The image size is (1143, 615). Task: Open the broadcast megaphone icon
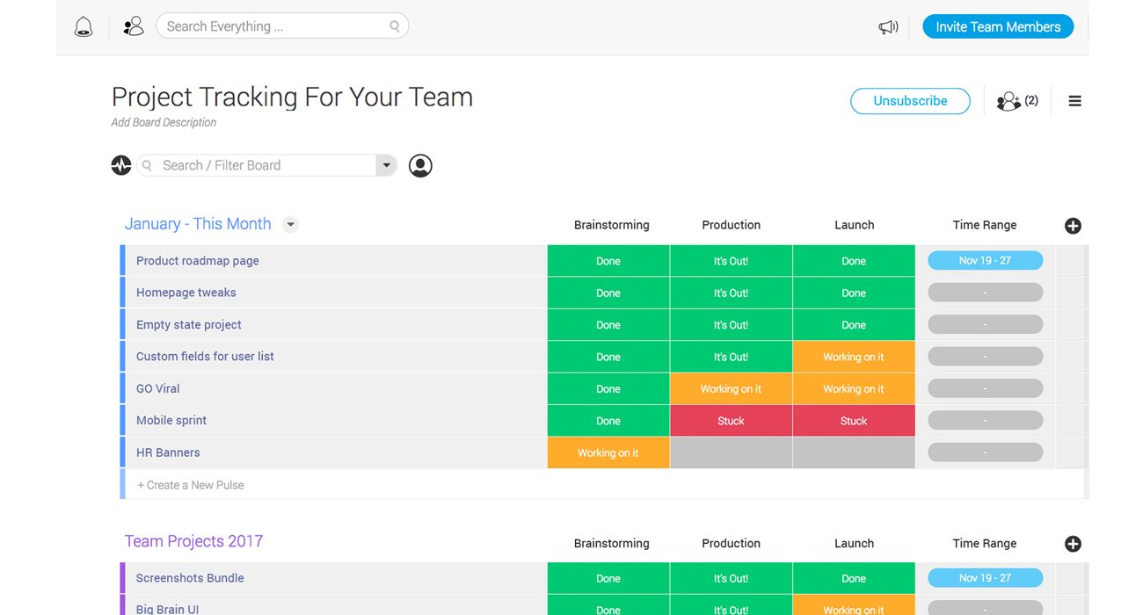pyautogui.click(x=888, y=26)
